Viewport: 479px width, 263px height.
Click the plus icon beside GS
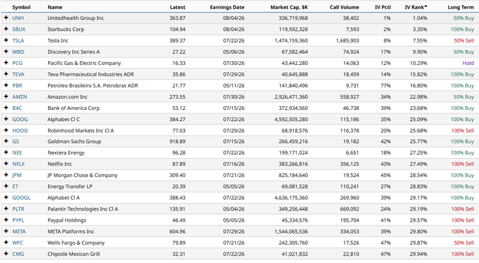pos(6,141)
